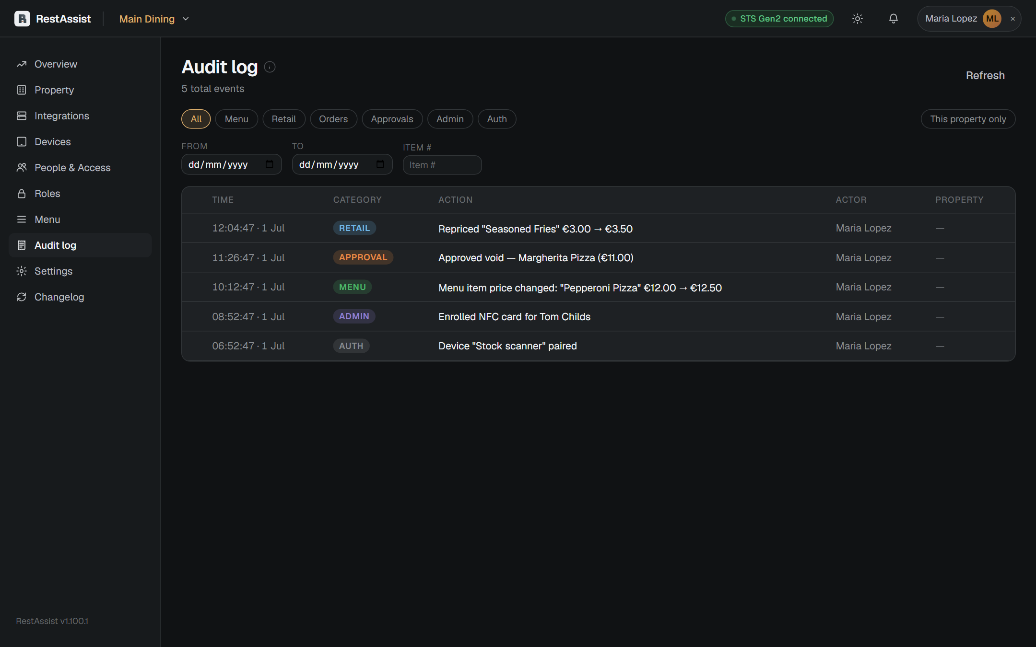Click the Menu list icon in sidebar
This screenshot has height=647, width=1036.
[x=22, y=220]
